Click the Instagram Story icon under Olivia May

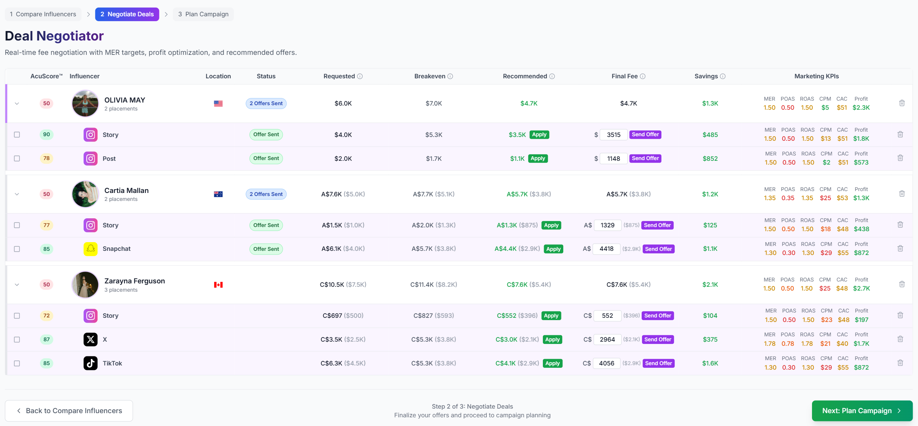(x=90, y=134)
